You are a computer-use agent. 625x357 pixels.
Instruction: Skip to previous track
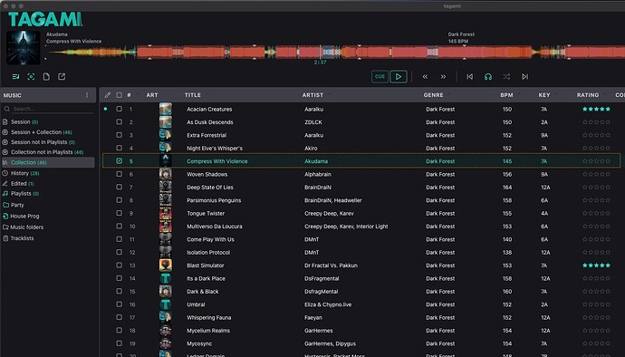470,77
